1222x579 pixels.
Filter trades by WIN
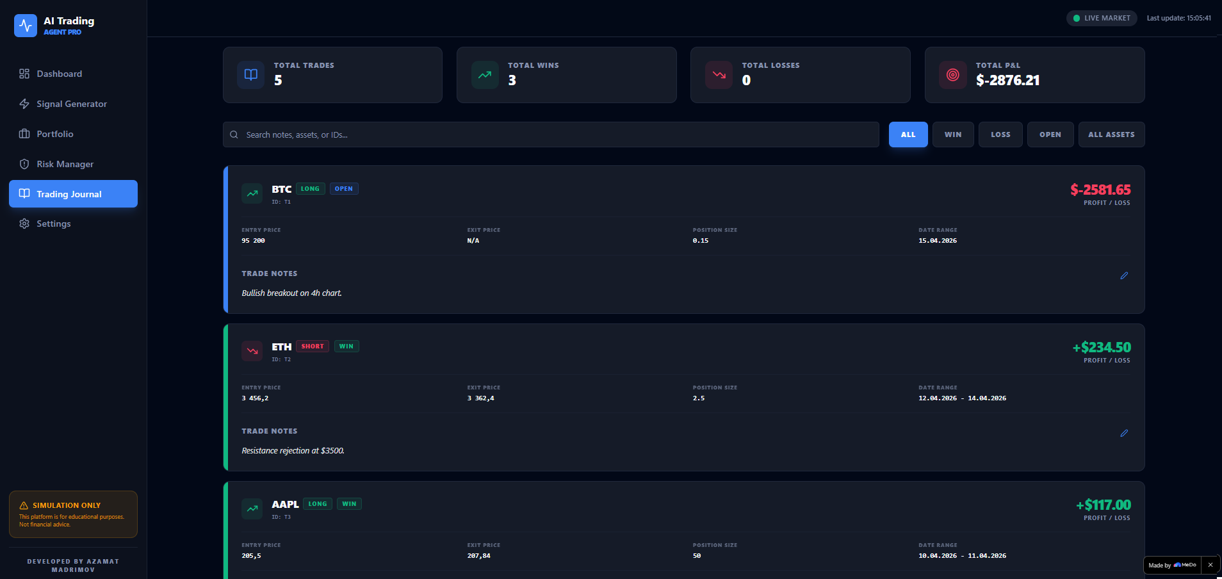click(953, 135)
